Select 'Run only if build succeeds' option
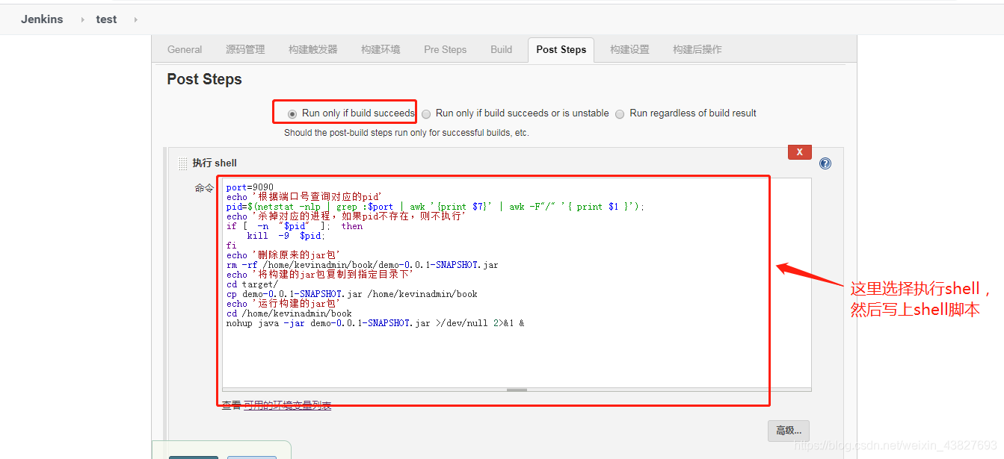 pyautogui.click(x=292, y=113)
